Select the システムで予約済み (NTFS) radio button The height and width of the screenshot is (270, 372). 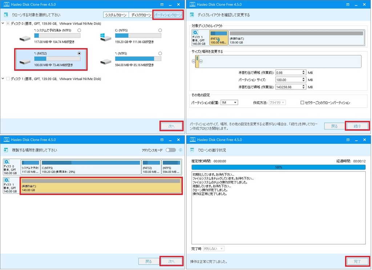pyautogui.click(x=79, y=31)
